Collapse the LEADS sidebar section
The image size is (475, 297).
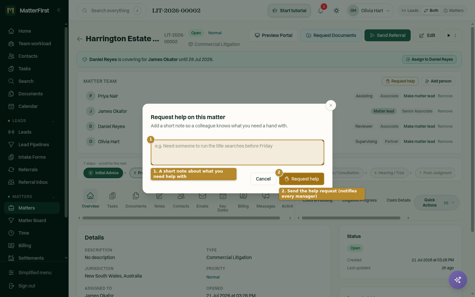(x=53, y=121)
